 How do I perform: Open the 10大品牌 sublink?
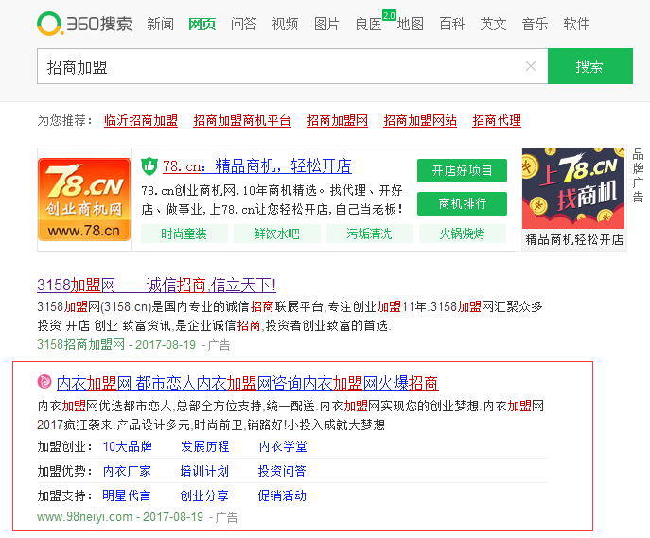coord(128,446)
